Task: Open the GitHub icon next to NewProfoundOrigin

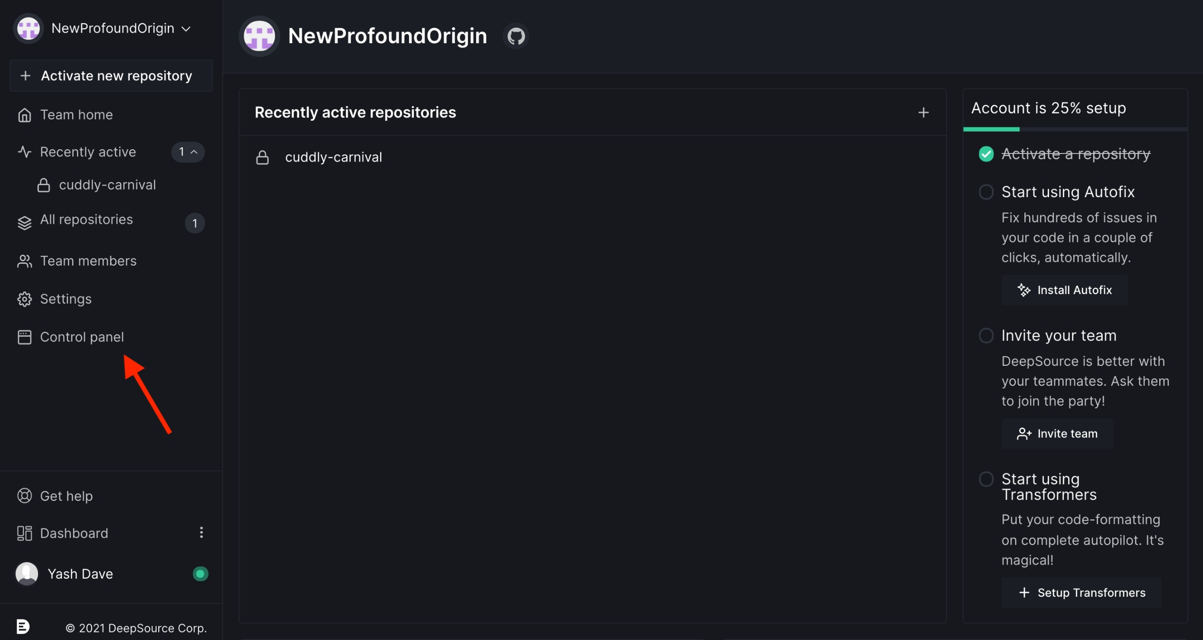Action: click(x=516, y=36)
